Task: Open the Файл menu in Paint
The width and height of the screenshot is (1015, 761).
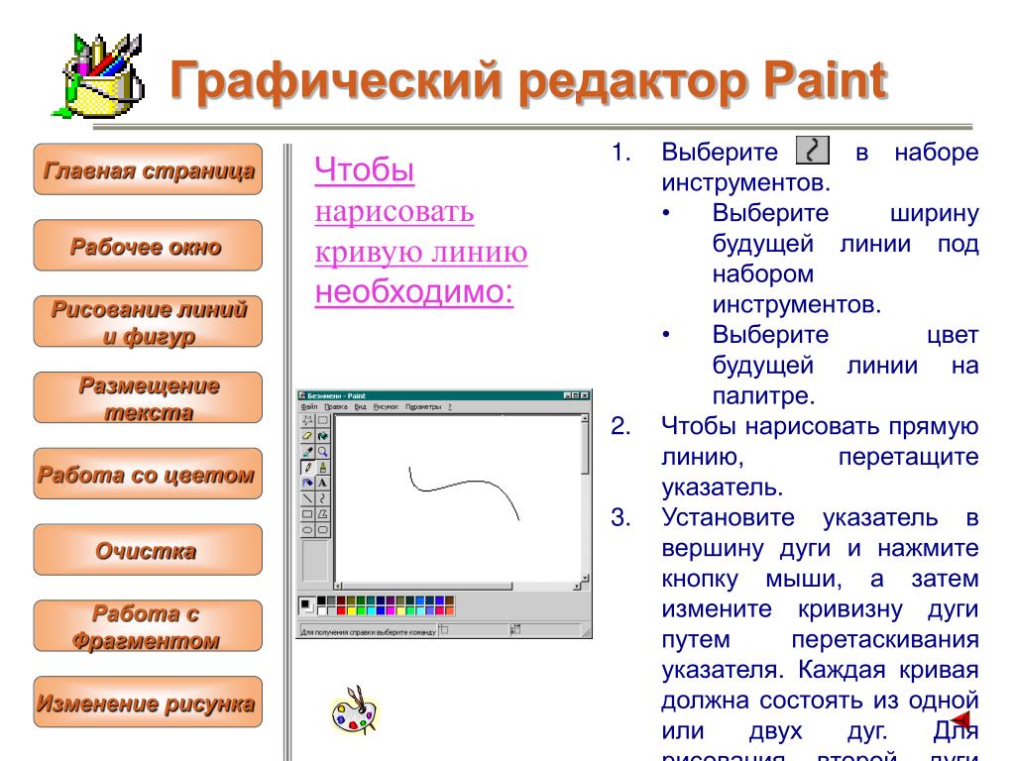Action: 309,407
